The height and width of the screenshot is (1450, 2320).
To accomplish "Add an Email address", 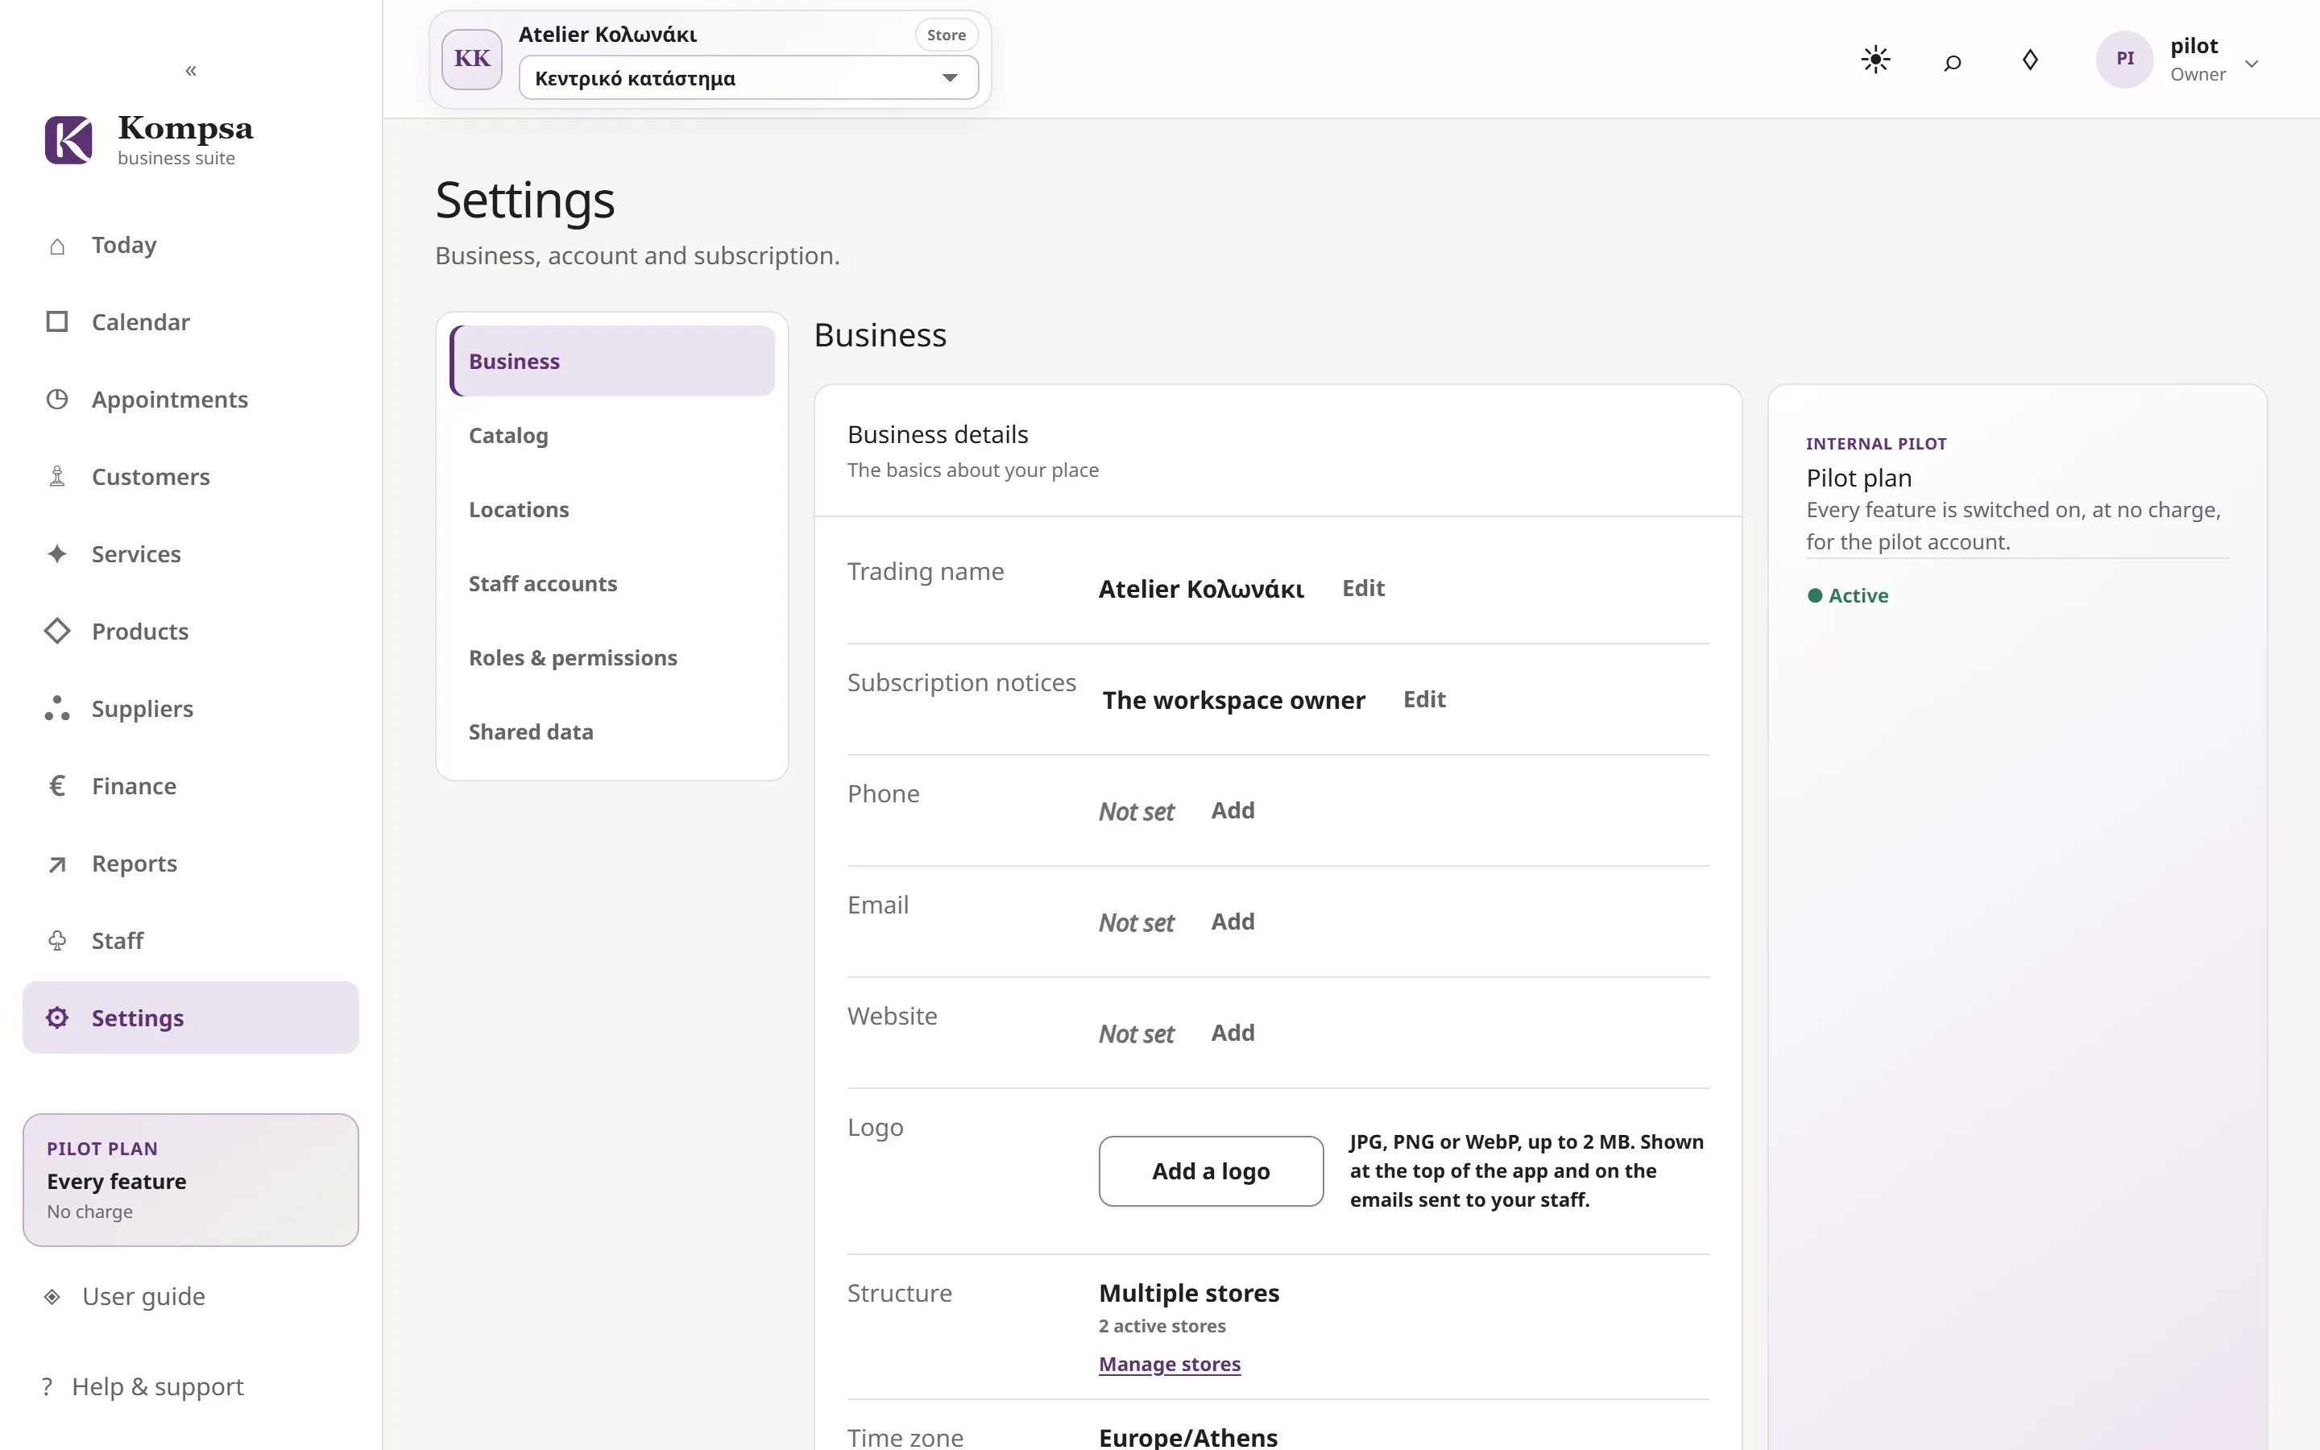I will [x=1232, y=922].
